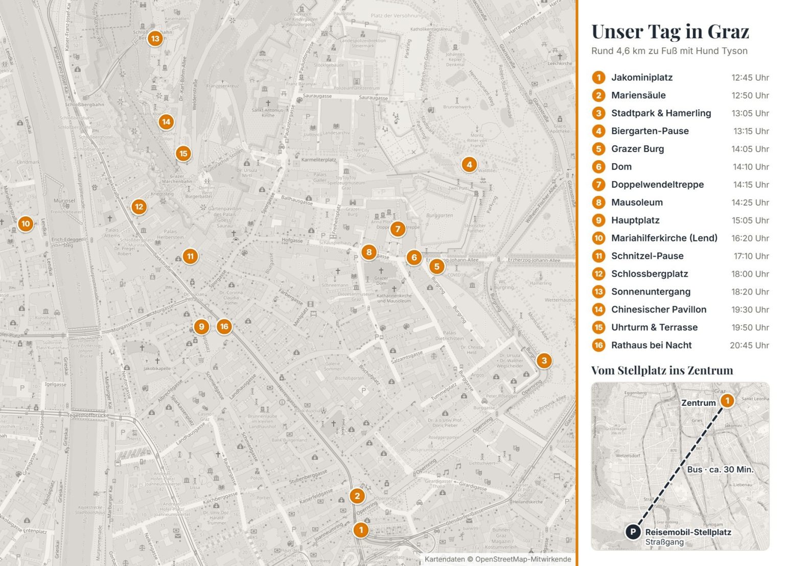785x566 pixels.
Task: Click the 12:45 Uhr time
Action: 750,78
